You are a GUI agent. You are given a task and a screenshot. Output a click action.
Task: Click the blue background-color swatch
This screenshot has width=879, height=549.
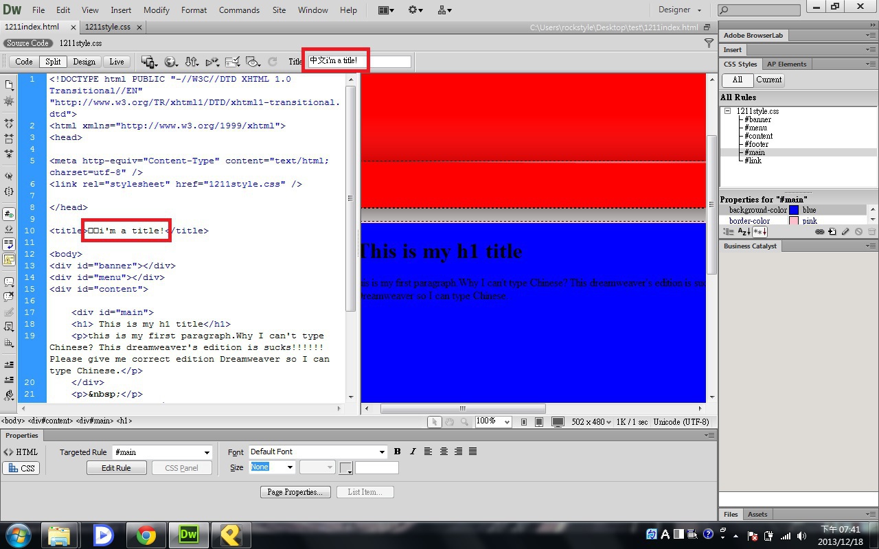[794, 210]
